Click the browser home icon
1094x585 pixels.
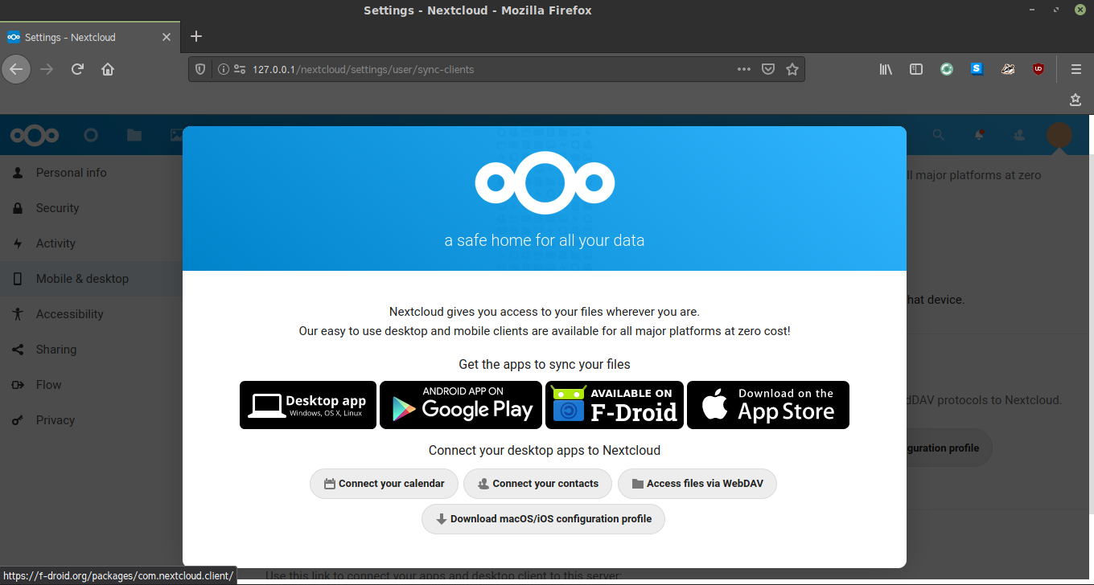(x=108, y=69)
